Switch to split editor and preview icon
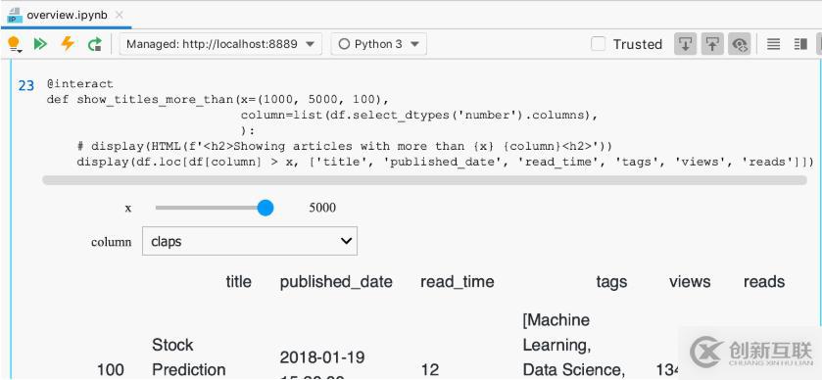Image resolution: width=822 pixels, height=380 pixels. (x=800, y=44)
